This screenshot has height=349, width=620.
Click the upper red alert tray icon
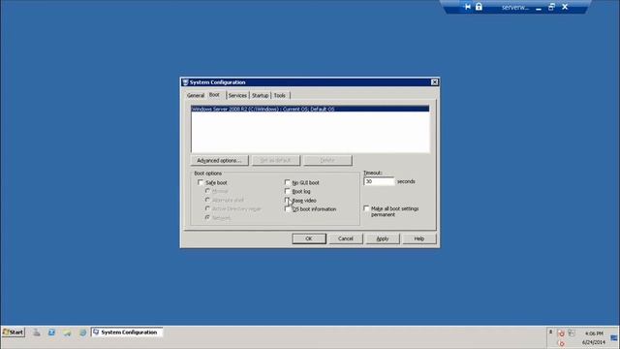(x=561, y=333)
